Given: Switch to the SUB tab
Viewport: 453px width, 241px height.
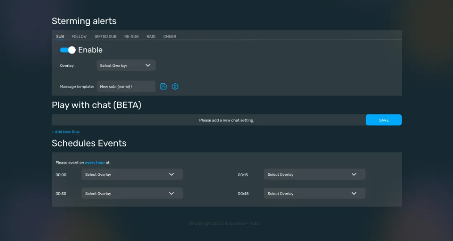Looking at the screenshot, I should (x=60, y=36).
